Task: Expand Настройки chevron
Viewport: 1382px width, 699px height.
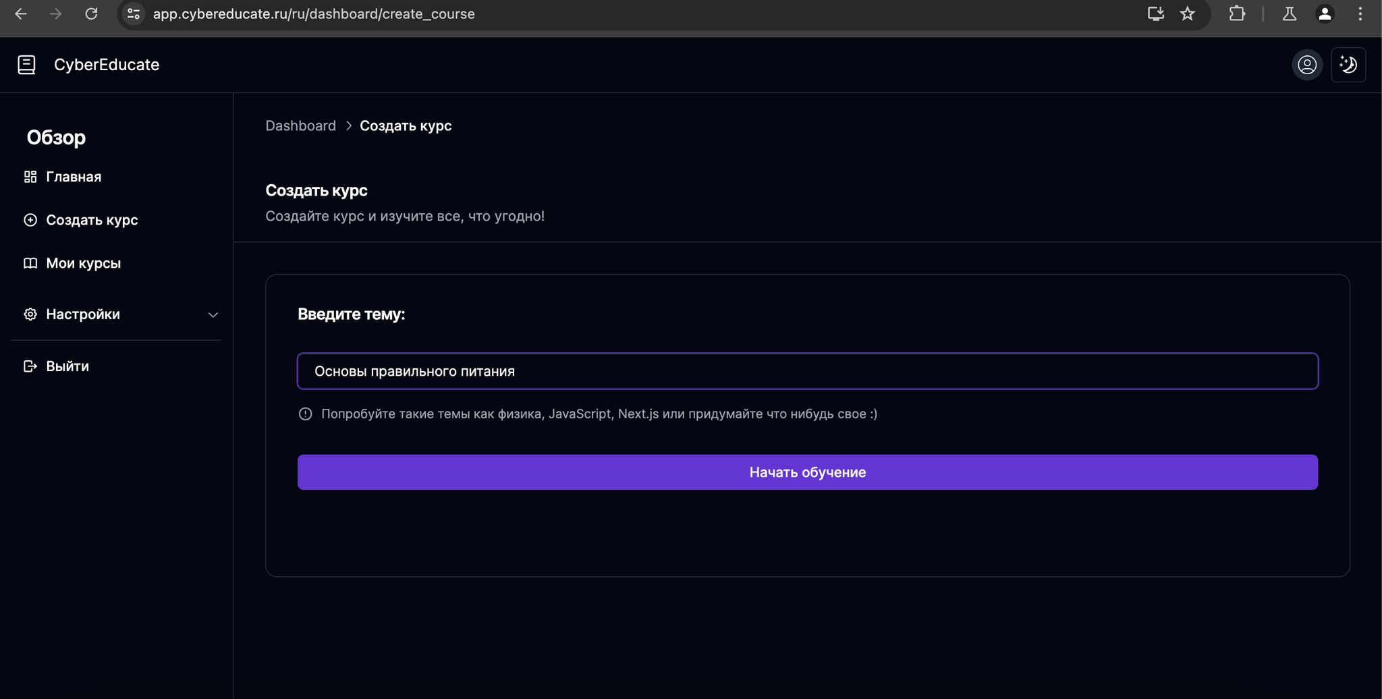Action: (213, 315)
